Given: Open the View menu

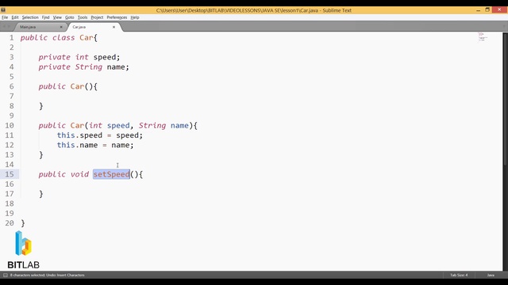Looking at the screenshot, I should (x=57, y=17).
